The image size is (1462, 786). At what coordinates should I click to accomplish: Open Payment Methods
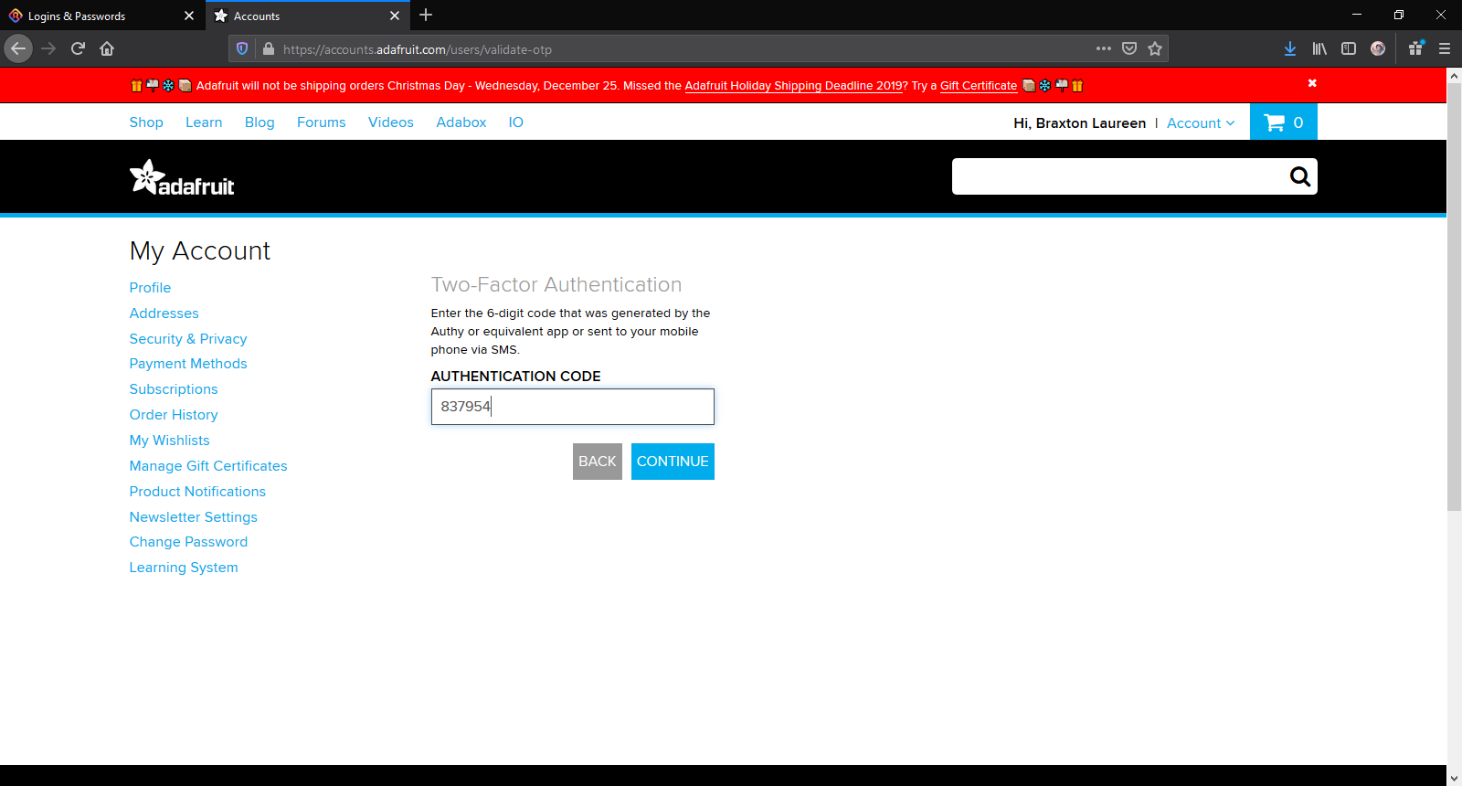188,364
